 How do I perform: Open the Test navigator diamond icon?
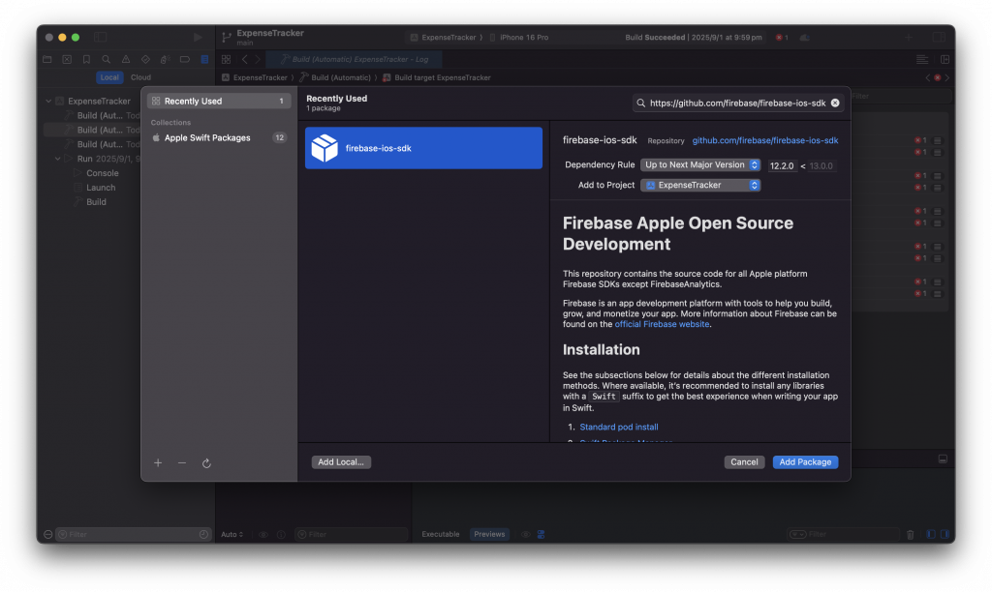point(145,59)
